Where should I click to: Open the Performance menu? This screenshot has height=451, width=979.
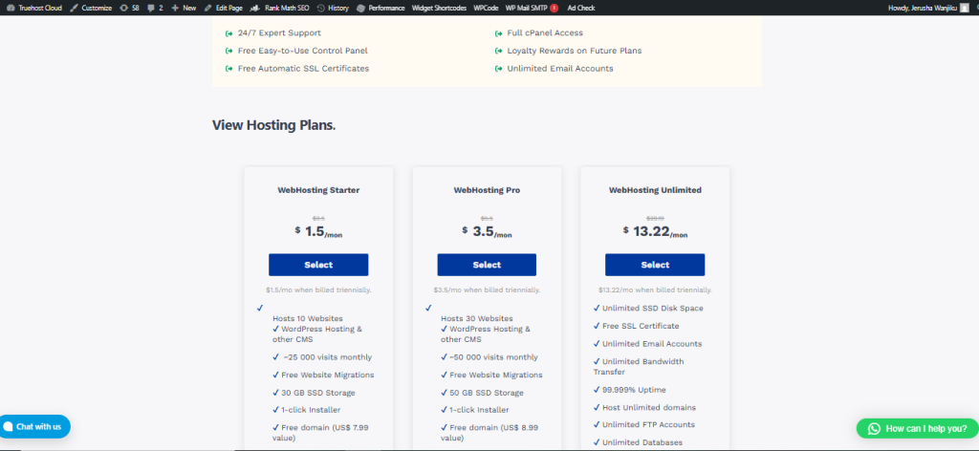pos(381,8)
